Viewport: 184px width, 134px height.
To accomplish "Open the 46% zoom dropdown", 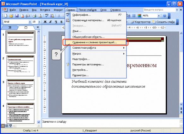I will coord(159,16).
